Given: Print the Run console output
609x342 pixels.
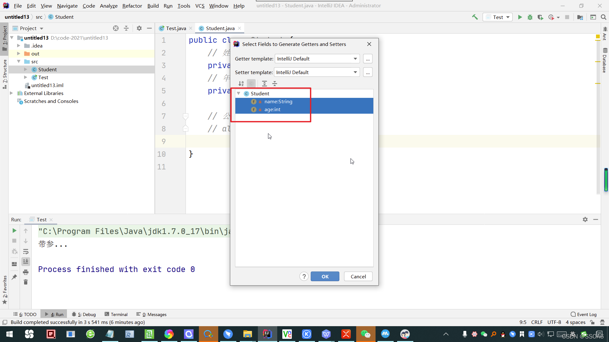Looking at the screenshot, I should click(26, 272).
